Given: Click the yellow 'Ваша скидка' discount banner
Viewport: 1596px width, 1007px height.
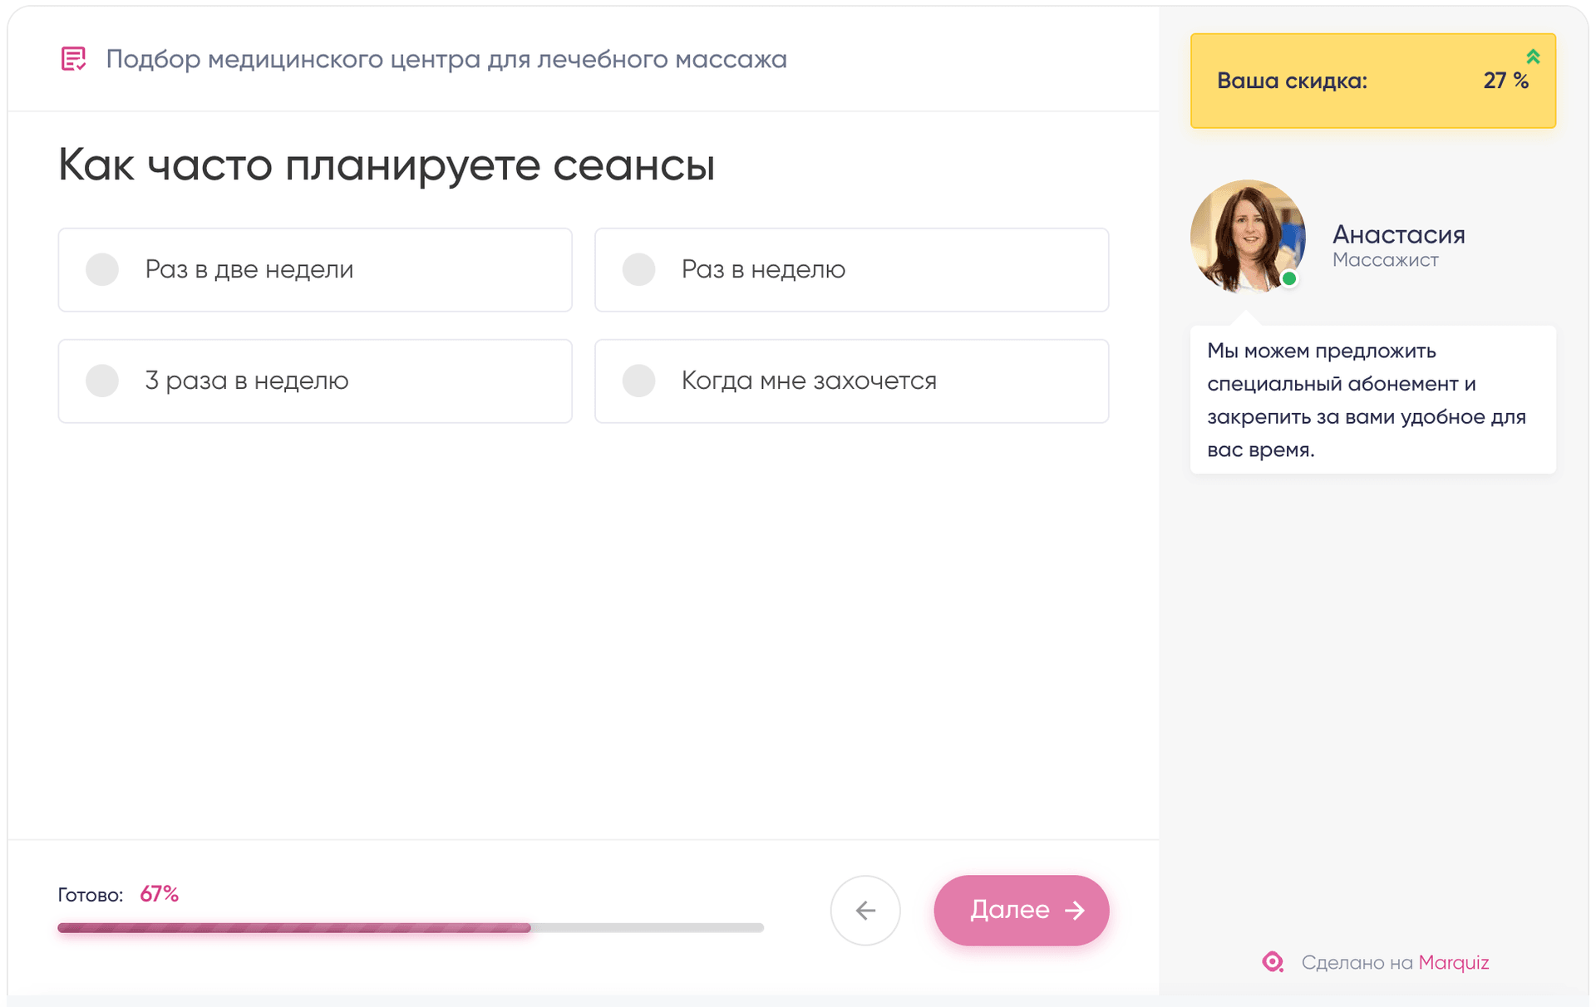Looking at the screenshot, I should 1372,81.
